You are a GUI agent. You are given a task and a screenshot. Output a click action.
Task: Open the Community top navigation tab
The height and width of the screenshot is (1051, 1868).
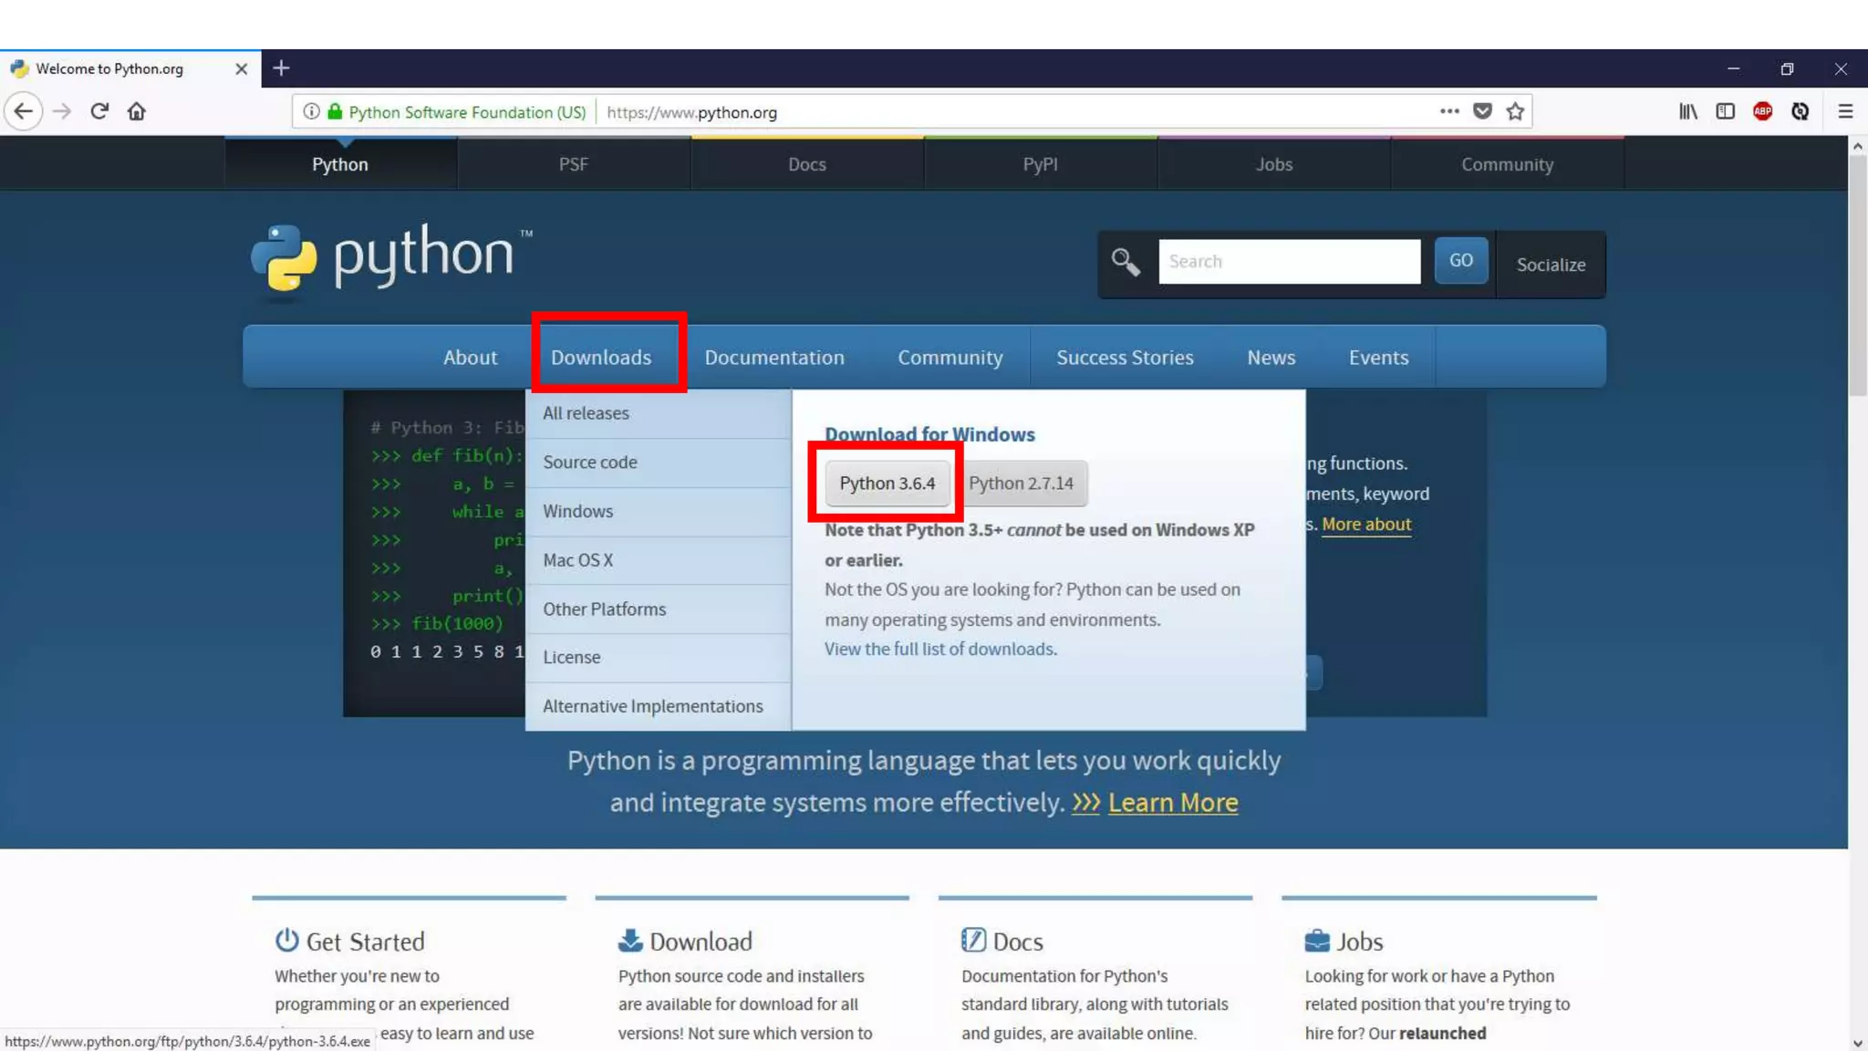(1507, 164)
